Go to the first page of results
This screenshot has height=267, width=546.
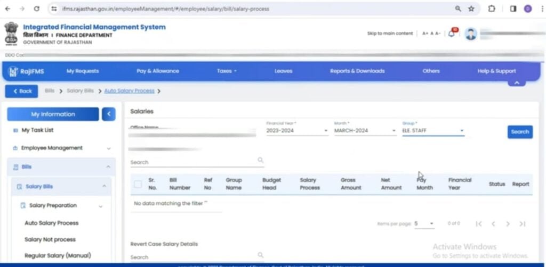pos(479,223)
